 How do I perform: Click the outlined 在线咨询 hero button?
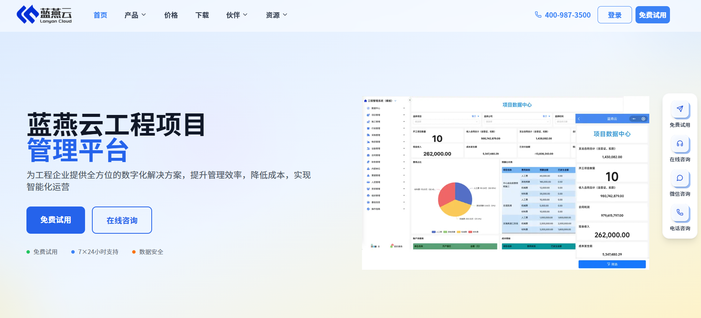pyautogui.click(x=122, y=220)
